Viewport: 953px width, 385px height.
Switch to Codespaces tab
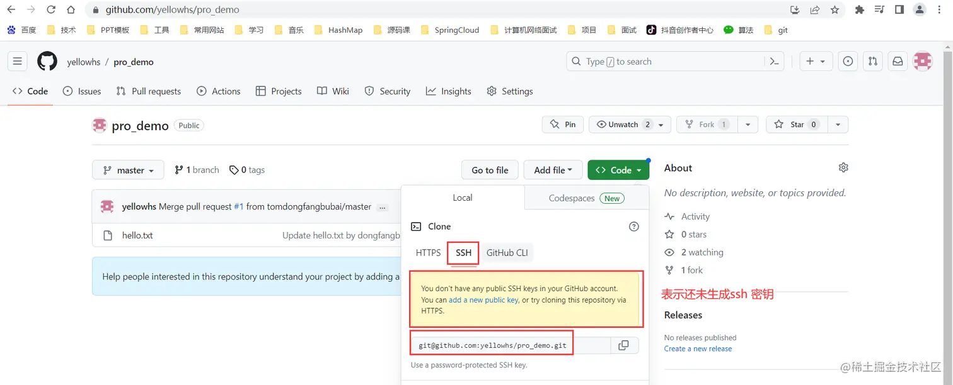click(x=586, y=198)
